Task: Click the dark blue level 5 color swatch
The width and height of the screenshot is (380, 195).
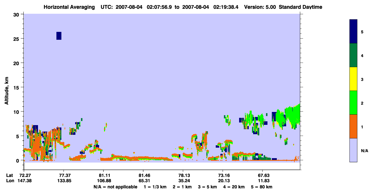Action: (353, 31)
